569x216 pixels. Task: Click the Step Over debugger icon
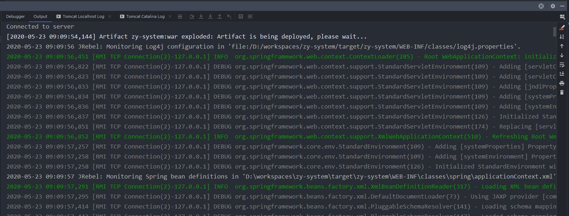coord(192,16)
